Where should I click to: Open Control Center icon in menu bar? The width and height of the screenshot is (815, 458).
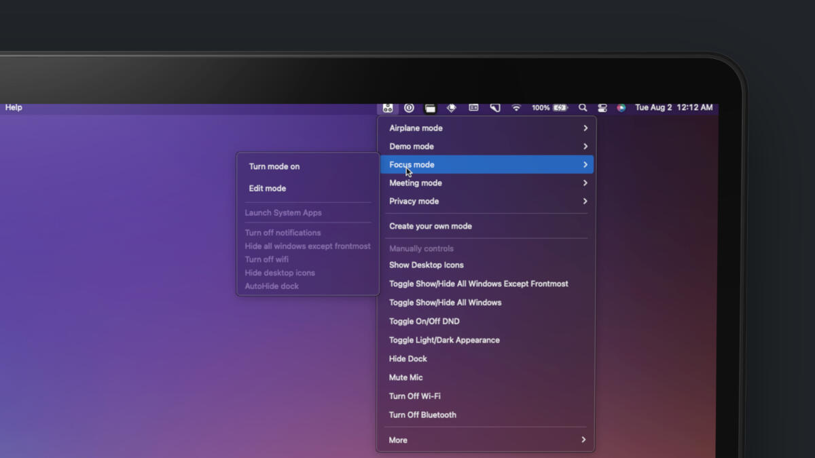tap(602, 108)
